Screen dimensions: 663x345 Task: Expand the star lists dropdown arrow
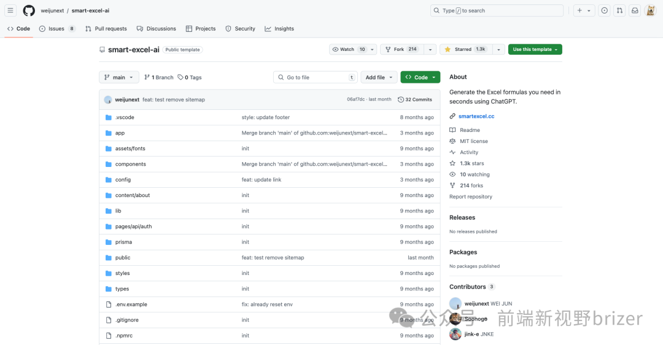click(x=498, y=50)
